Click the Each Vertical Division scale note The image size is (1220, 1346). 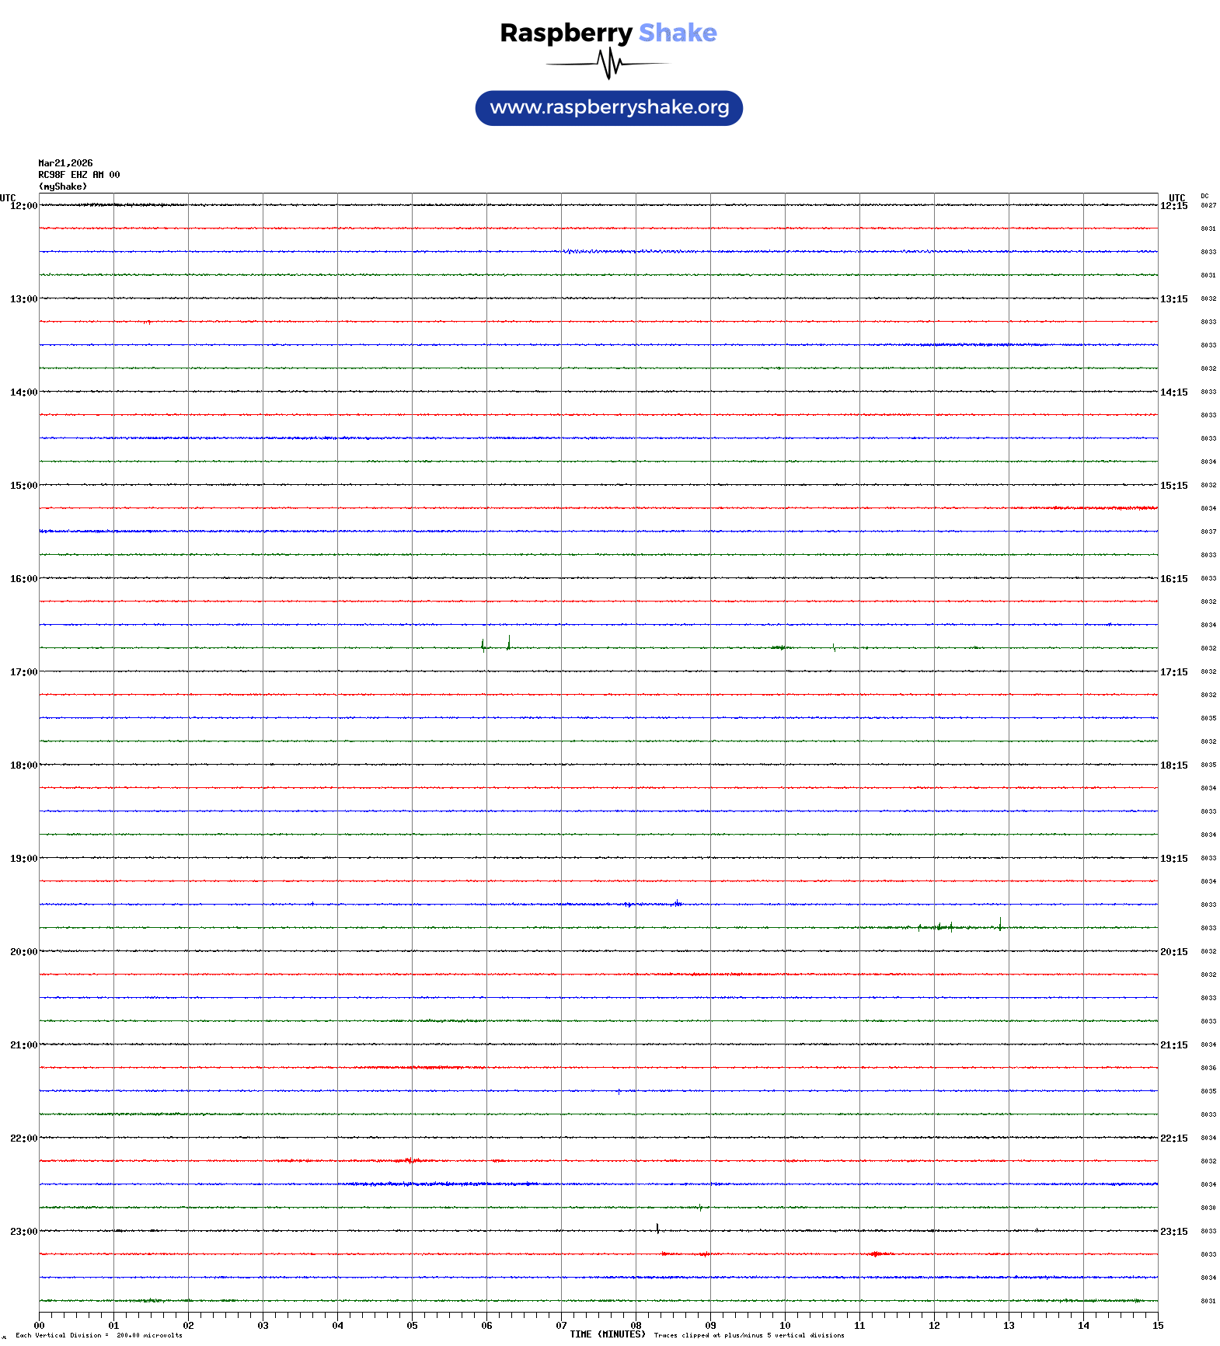pyautogui.click(x=98, y=1336)
